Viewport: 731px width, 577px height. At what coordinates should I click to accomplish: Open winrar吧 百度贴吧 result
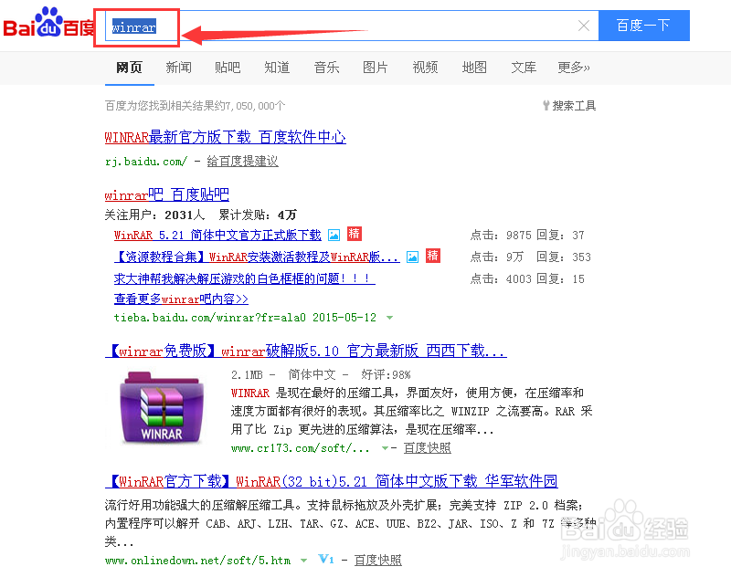[x=167, y=194]
